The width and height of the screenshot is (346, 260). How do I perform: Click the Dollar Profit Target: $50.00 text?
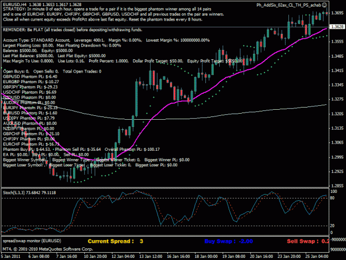click(158, 61)
